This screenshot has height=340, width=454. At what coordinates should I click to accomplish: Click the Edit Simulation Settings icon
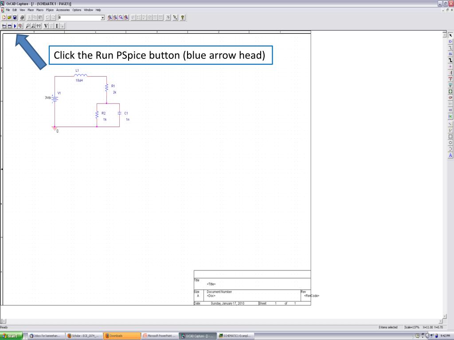click(x=10, y=26)
